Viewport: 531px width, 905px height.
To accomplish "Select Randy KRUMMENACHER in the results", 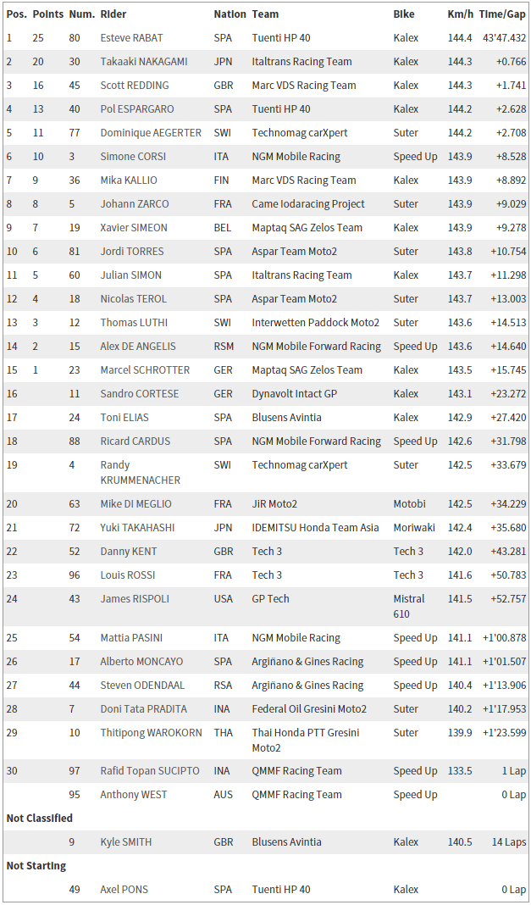I will (140, 472).
